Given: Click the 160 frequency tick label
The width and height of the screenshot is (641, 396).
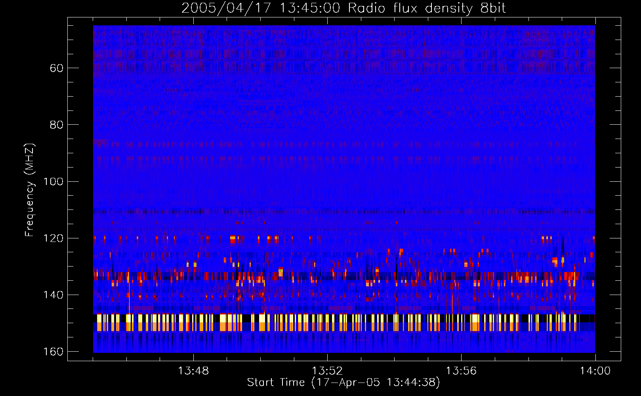Looking at the screenshot, I should click(53, 352).
